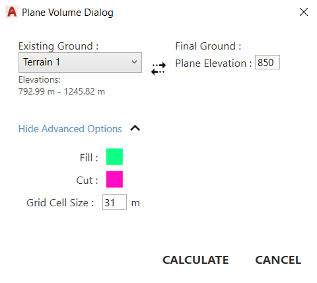Viewport: 317px width, 283px height.
Task: Close the Plane Volume Dialog window
Action: click(x=304, y=12)
